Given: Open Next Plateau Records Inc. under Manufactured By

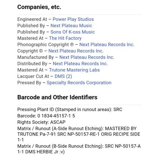Looking at the screenshot, I should click(x=87, y=57).
